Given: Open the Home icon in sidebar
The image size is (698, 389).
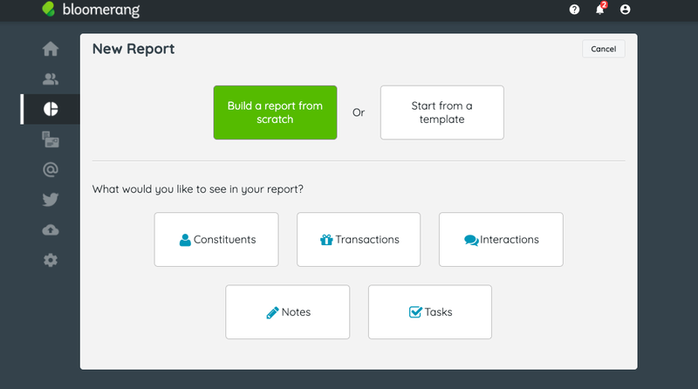Looking at the screenshot, I should 51,49.
